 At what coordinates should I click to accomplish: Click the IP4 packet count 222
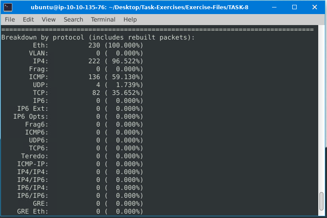pyautogui.click(x=94, y=61)
